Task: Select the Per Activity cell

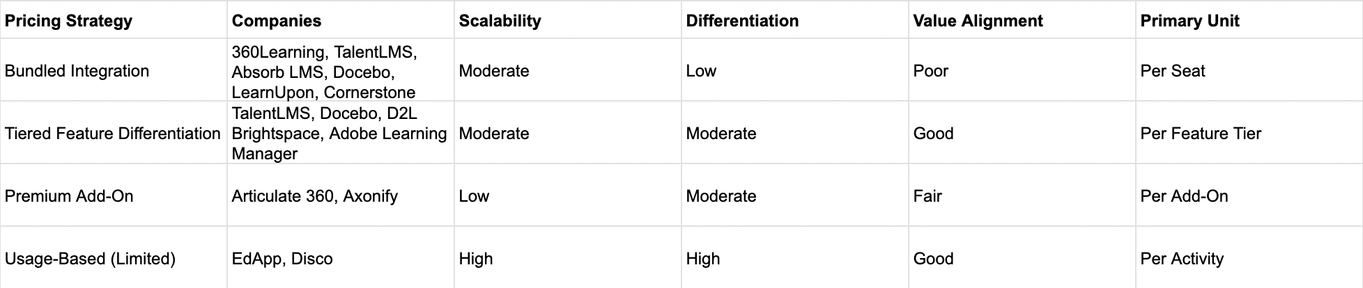Action: coord(1249,258)
